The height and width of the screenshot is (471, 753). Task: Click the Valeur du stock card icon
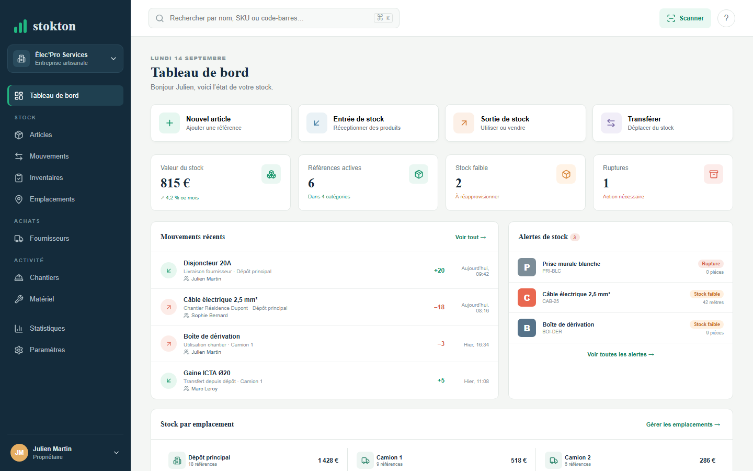click(271, 174)
